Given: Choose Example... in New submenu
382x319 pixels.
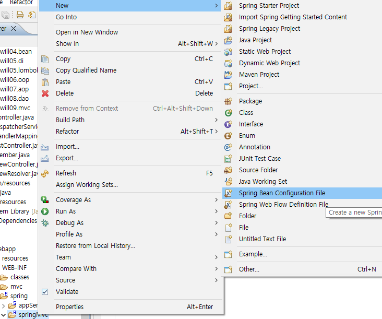Looking at the screenshot, I should 253,254.
